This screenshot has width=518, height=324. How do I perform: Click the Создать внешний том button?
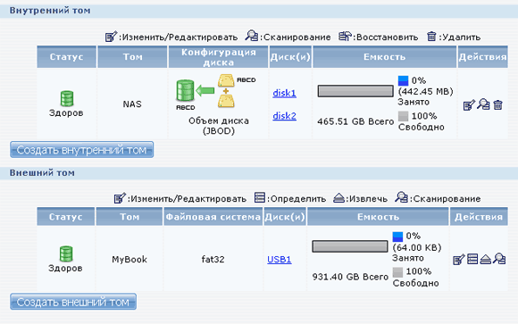(73, 302)
